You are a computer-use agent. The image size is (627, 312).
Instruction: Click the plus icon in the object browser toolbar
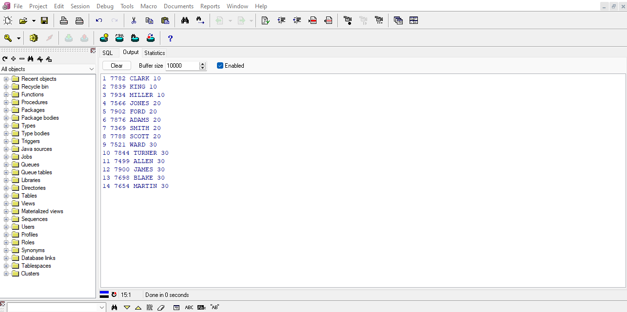[x=13, y=59]
